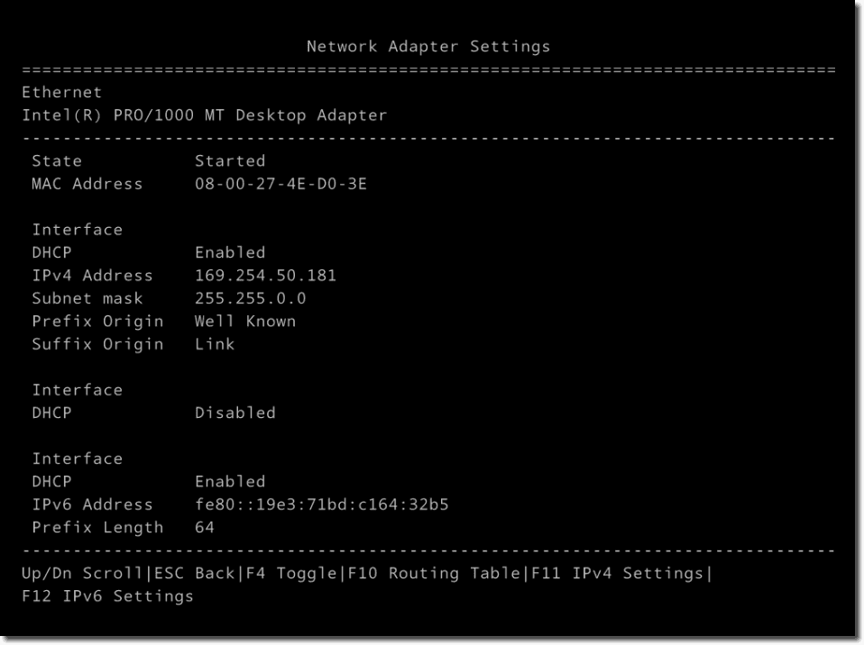
Task: Click DHCP Enabled above the IPv4 Address
Action: click(230, 252)
